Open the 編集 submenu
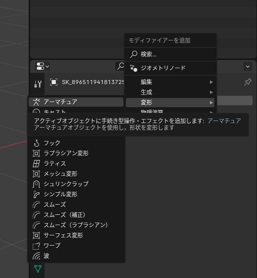The height and width of the screenshot is (278, 257). tap(170, 82)
